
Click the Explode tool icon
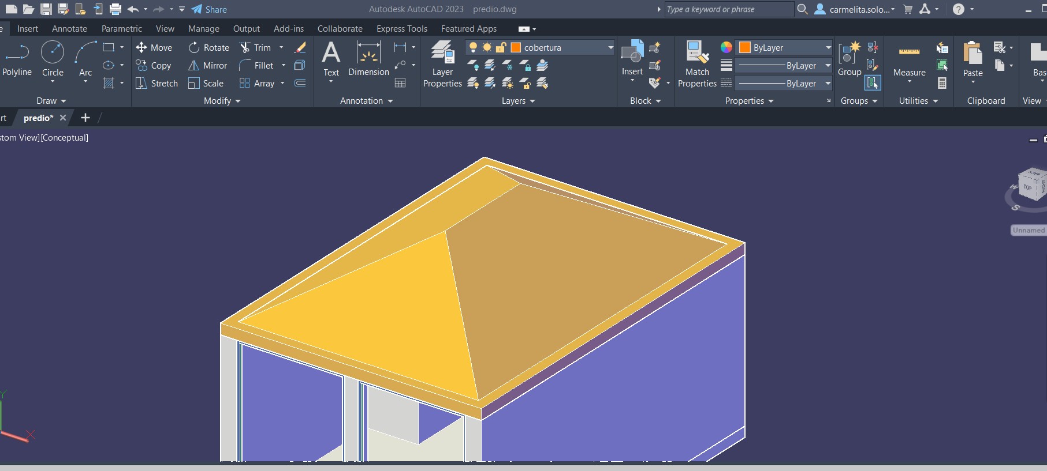click(300, 65)
